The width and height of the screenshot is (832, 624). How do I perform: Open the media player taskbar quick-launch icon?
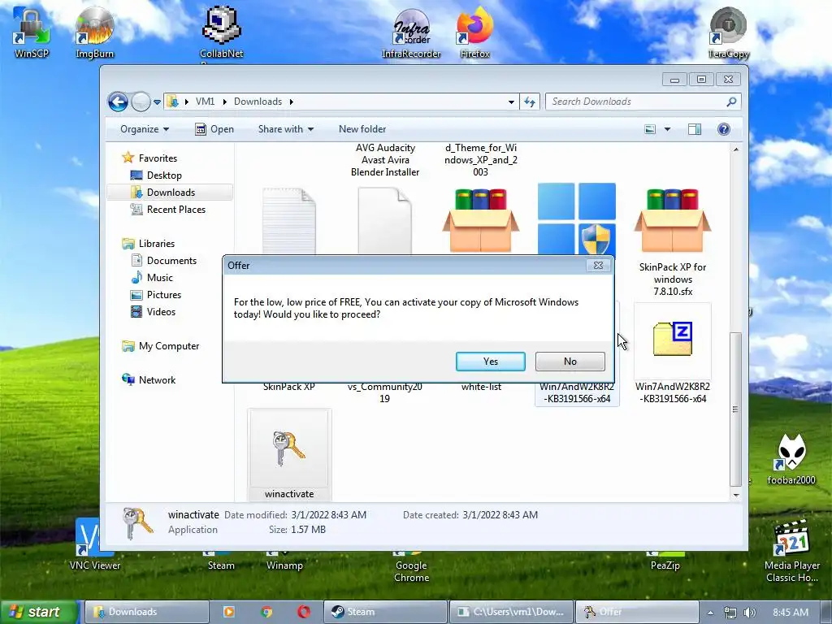[x=228, y=612]
